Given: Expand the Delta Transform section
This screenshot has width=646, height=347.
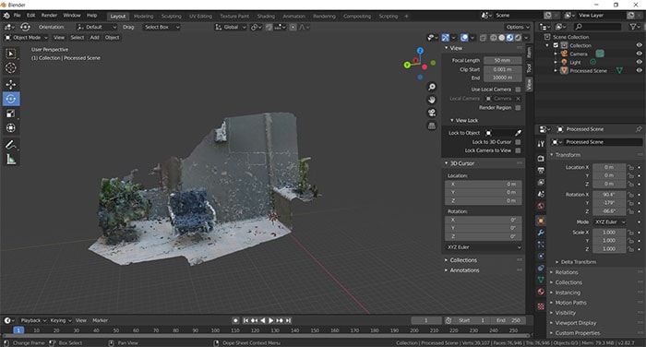Looking at the screenshot, I should point(578,262).
